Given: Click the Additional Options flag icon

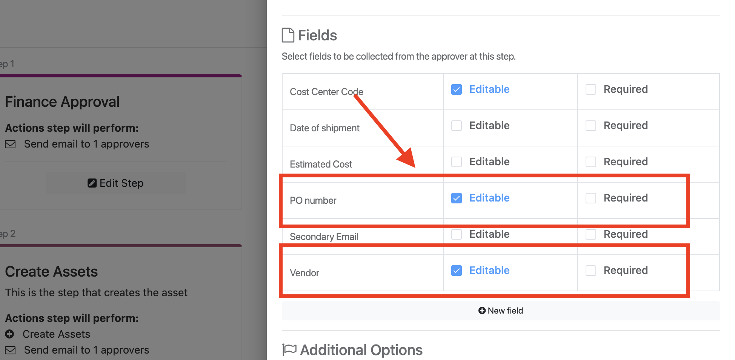Looking at the screenshot, I should [289, 350].
